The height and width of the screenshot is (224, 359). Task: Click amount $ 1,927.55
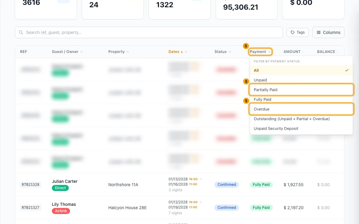click(x=294, y=185)
